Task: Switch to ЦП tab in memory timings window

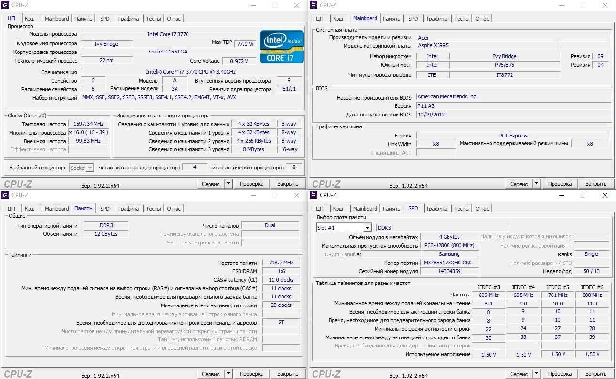Action: 11,209
